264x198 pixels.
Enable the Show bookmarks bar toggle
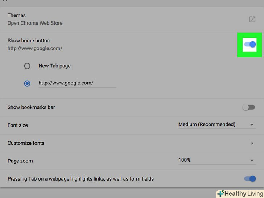coord(249,107)
